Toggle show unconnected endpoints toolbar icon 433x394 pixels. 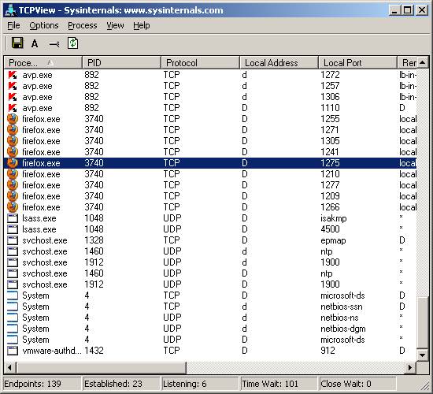[x=54, y=43]
